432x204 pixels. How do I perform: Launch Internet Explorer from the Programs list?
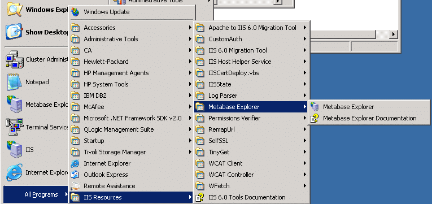coord(131,163)
